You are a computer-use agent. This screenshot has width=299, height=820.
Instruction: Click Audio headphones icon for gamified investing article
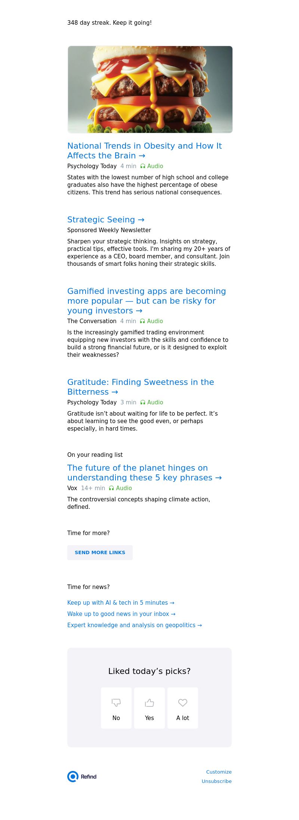point(142,321)
